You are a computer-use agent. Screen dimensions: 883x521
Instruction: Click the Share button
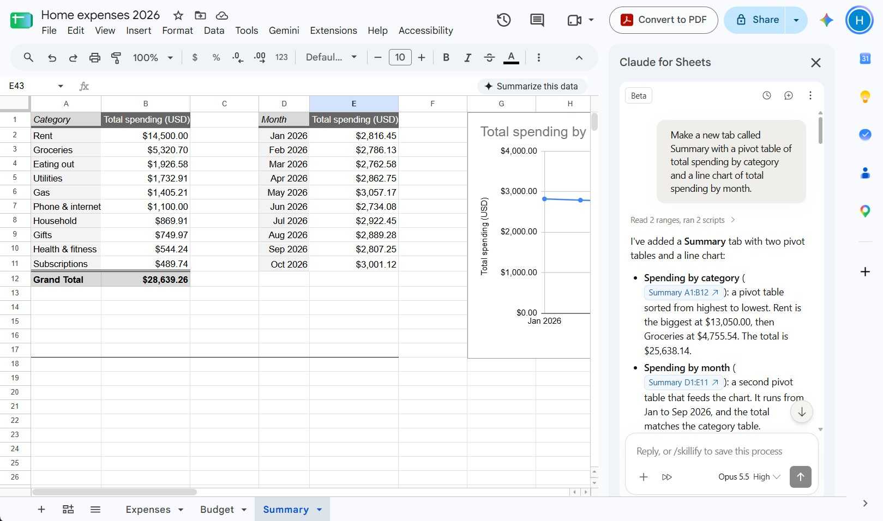coord(755,20)
